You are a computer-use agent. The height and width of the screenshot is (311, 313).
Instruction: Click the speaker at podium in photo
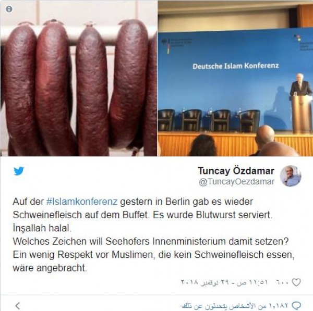pyautogui.click(x=299, y=85)
